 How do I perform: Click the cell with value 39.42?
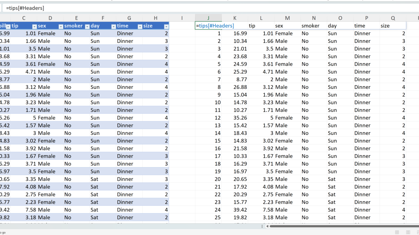(235, 210)
